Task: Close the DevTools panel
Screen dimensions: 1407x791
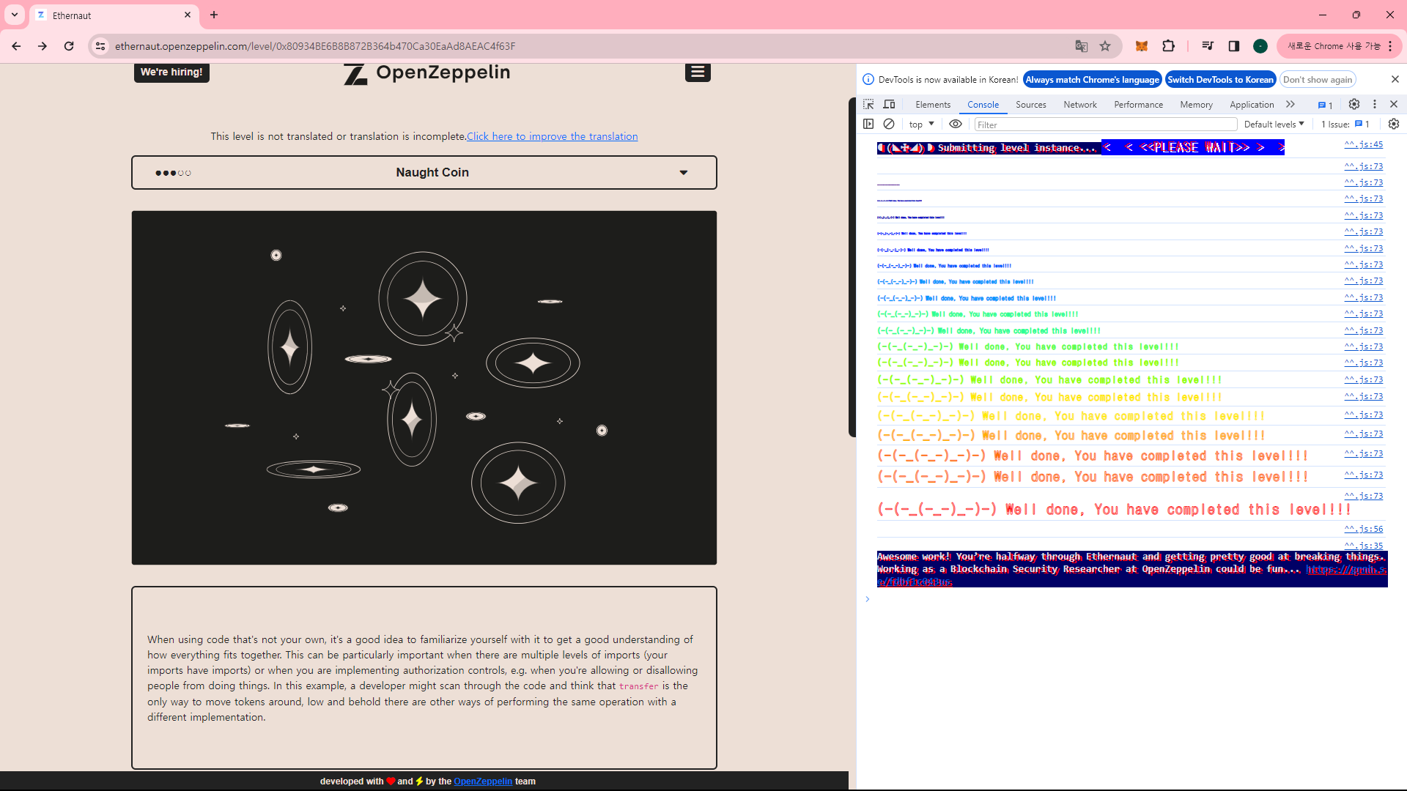Action: tap(1394, 105)
